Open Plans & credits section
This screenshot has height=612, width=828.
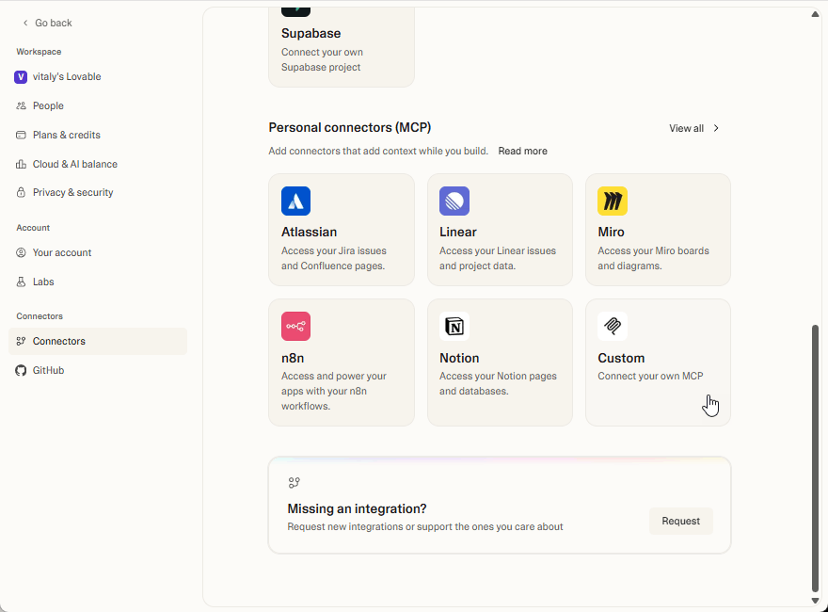point(66,136)
